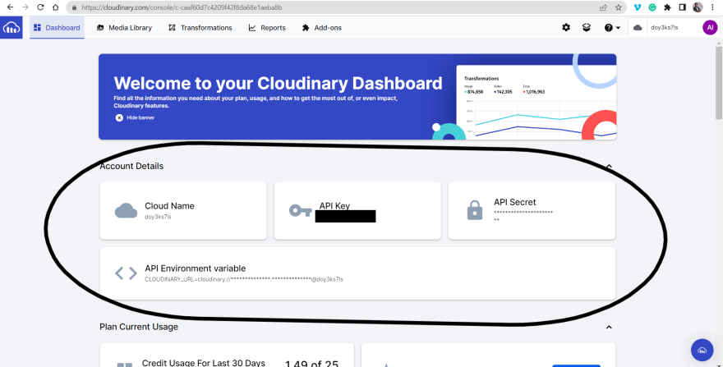This screenshot has height=367, width=723.
Task: Click the Credit Usage For Last 30 Days heading
Action: tap(204, 363)
